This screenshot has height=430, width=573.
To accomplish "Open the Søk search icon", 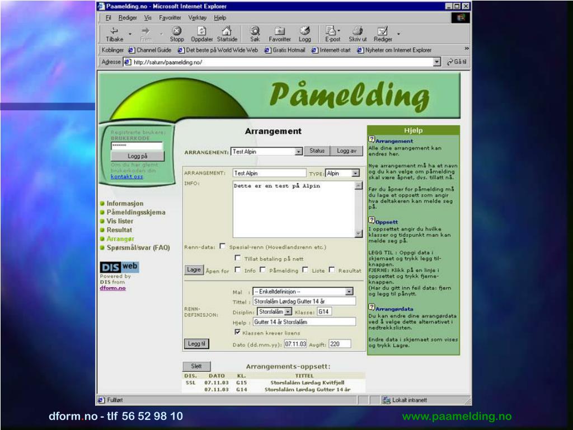I will 255,31.
